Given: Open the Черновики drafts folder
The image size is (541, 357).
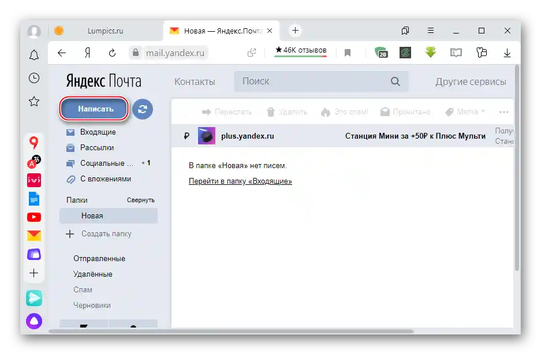Looking at the screenshot, I should coord(92,305).
